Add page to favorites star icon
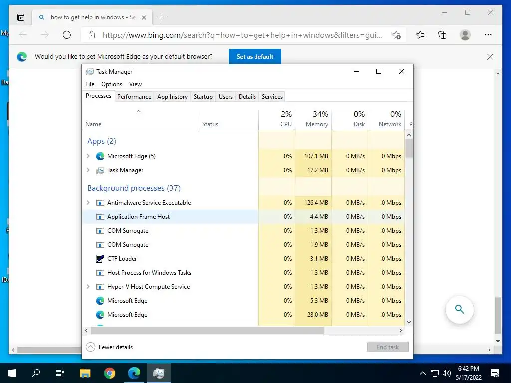Image resolution: width=511 pixels, height=383 pixels. pos(396,35)
